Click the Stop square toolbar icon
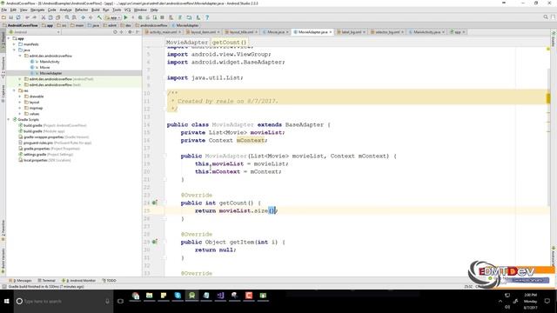The width and height of the screenshot is (557, 313). click(x=162, y=17)
